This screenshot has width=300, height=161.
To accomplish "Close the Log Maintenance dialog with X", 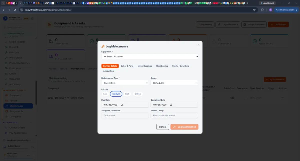I will [x=198, y=45].
